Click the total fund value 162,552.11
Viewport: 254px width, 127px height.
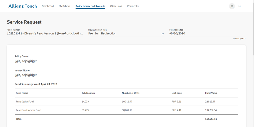coord(211,119)
